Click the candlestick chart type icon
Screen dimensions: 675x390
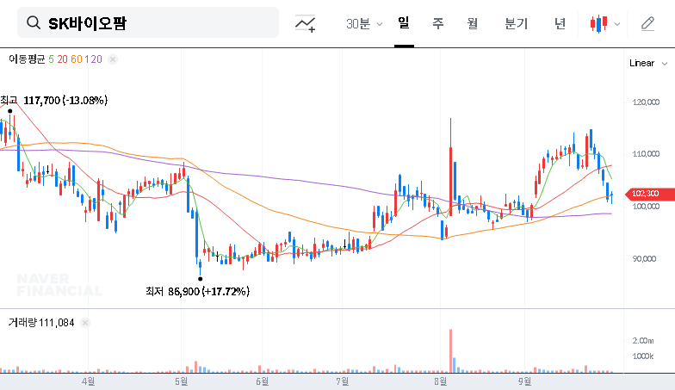(599, 24)
